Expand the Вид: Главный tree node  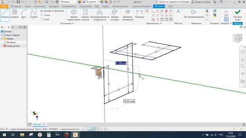click(2, 35)
